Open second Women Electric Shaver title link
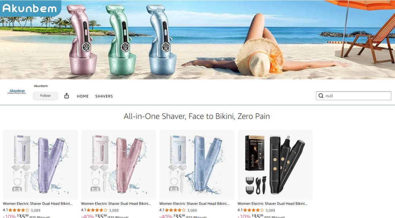 tap(116, 204)
